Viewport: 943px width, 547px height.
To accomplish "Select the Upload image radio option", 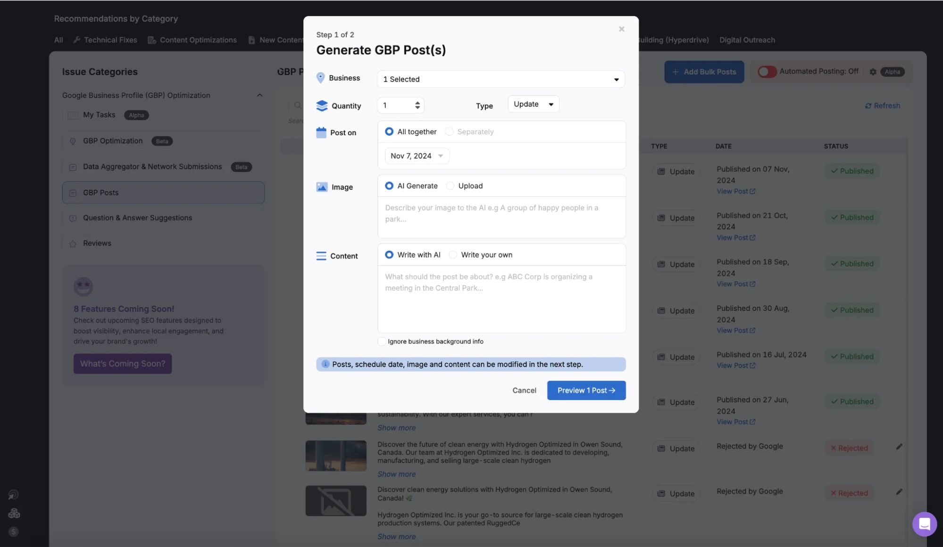I will pos(451,186).
